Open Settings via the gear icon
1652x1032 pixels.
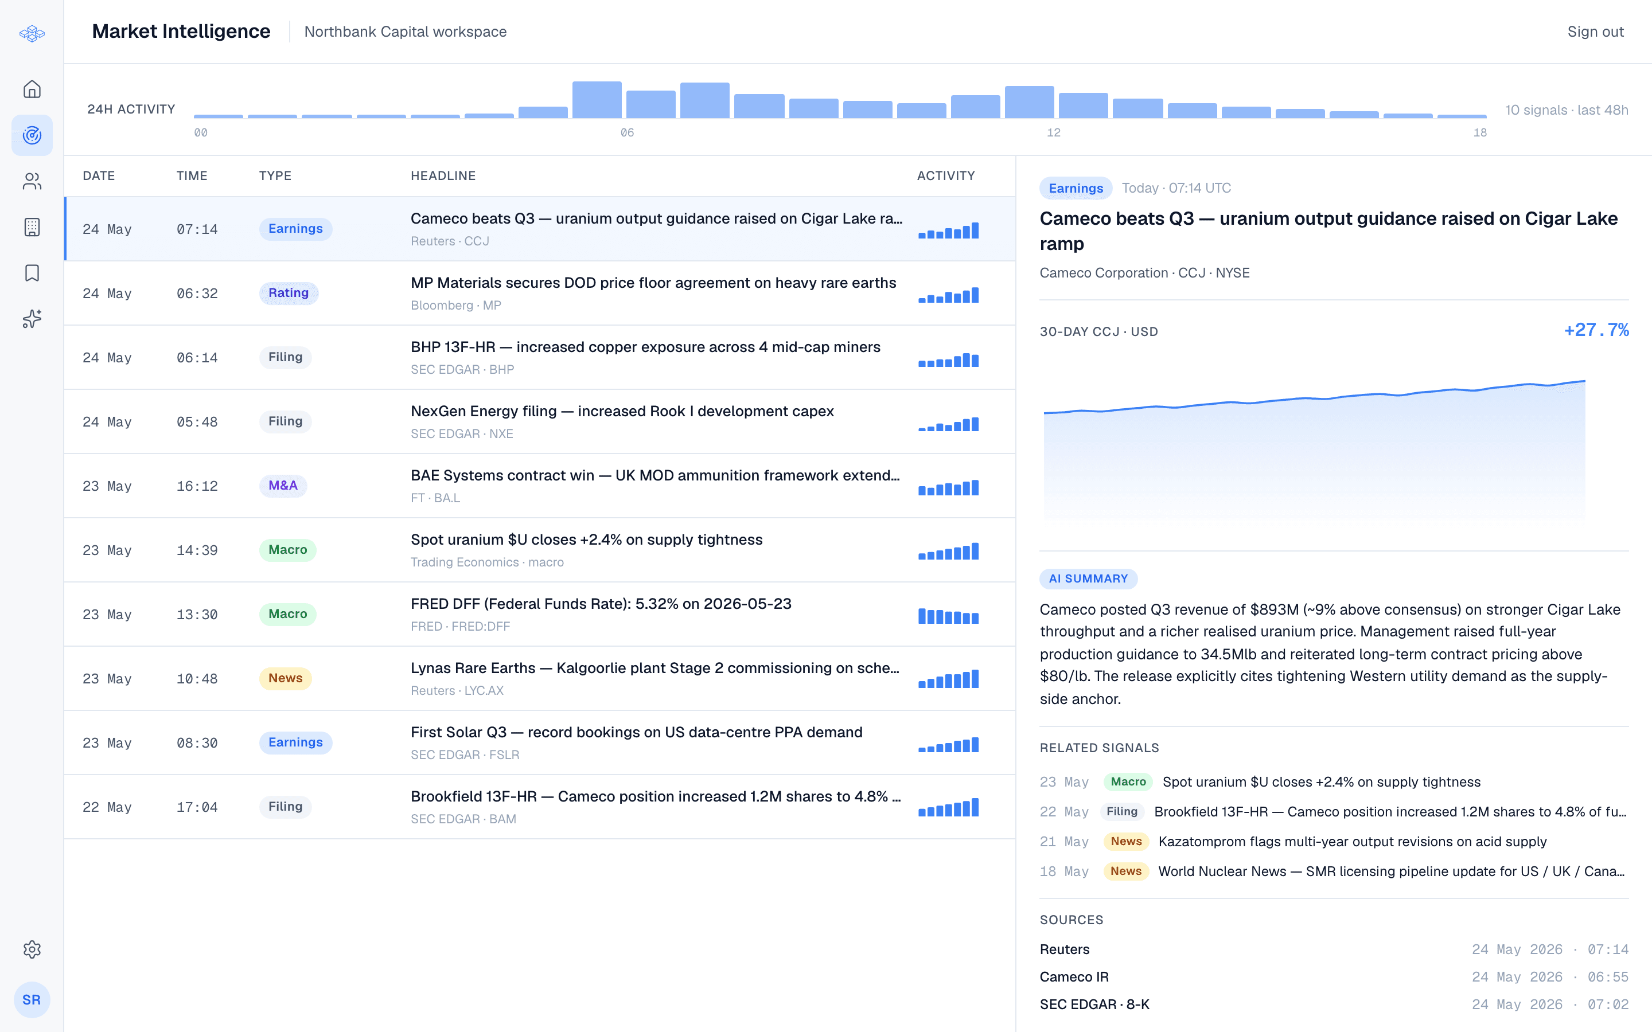pos(32,949)
